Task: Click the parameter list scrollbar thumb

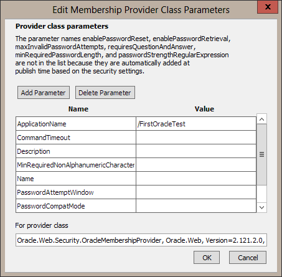Action: point(261,154)
